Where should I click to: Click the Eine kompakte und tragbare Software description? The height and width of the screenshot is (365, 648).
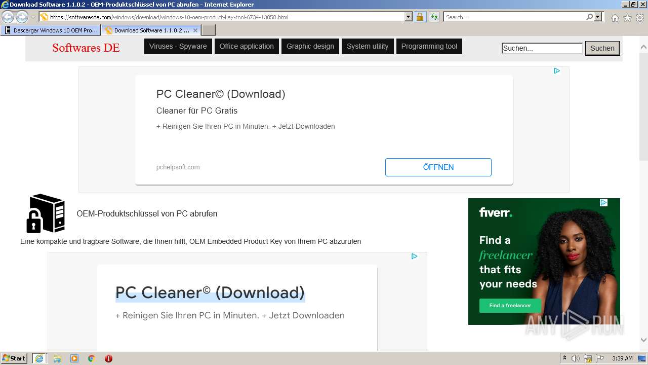click(190, 241)
